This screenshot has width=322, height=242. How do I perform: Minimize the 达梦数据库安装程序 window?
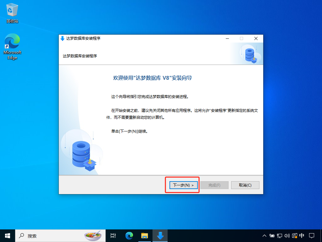click(227, 38)
